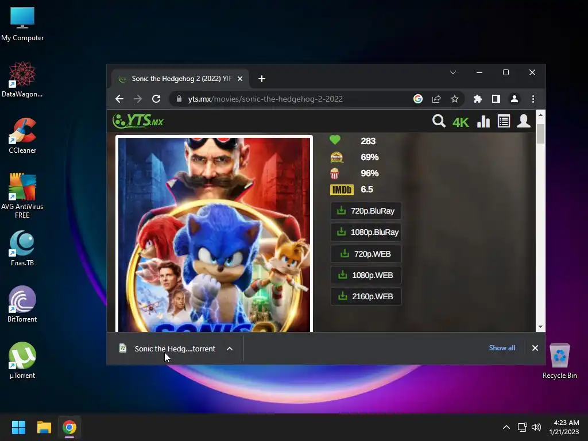Screen dimensions: 588x441
Task: View site lock information
Action: pos(179,99)
